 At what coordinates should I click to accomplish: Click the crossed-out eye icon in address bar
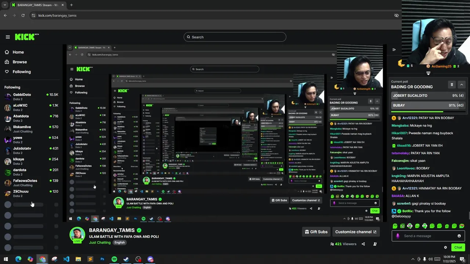click(x=397, y=15)
